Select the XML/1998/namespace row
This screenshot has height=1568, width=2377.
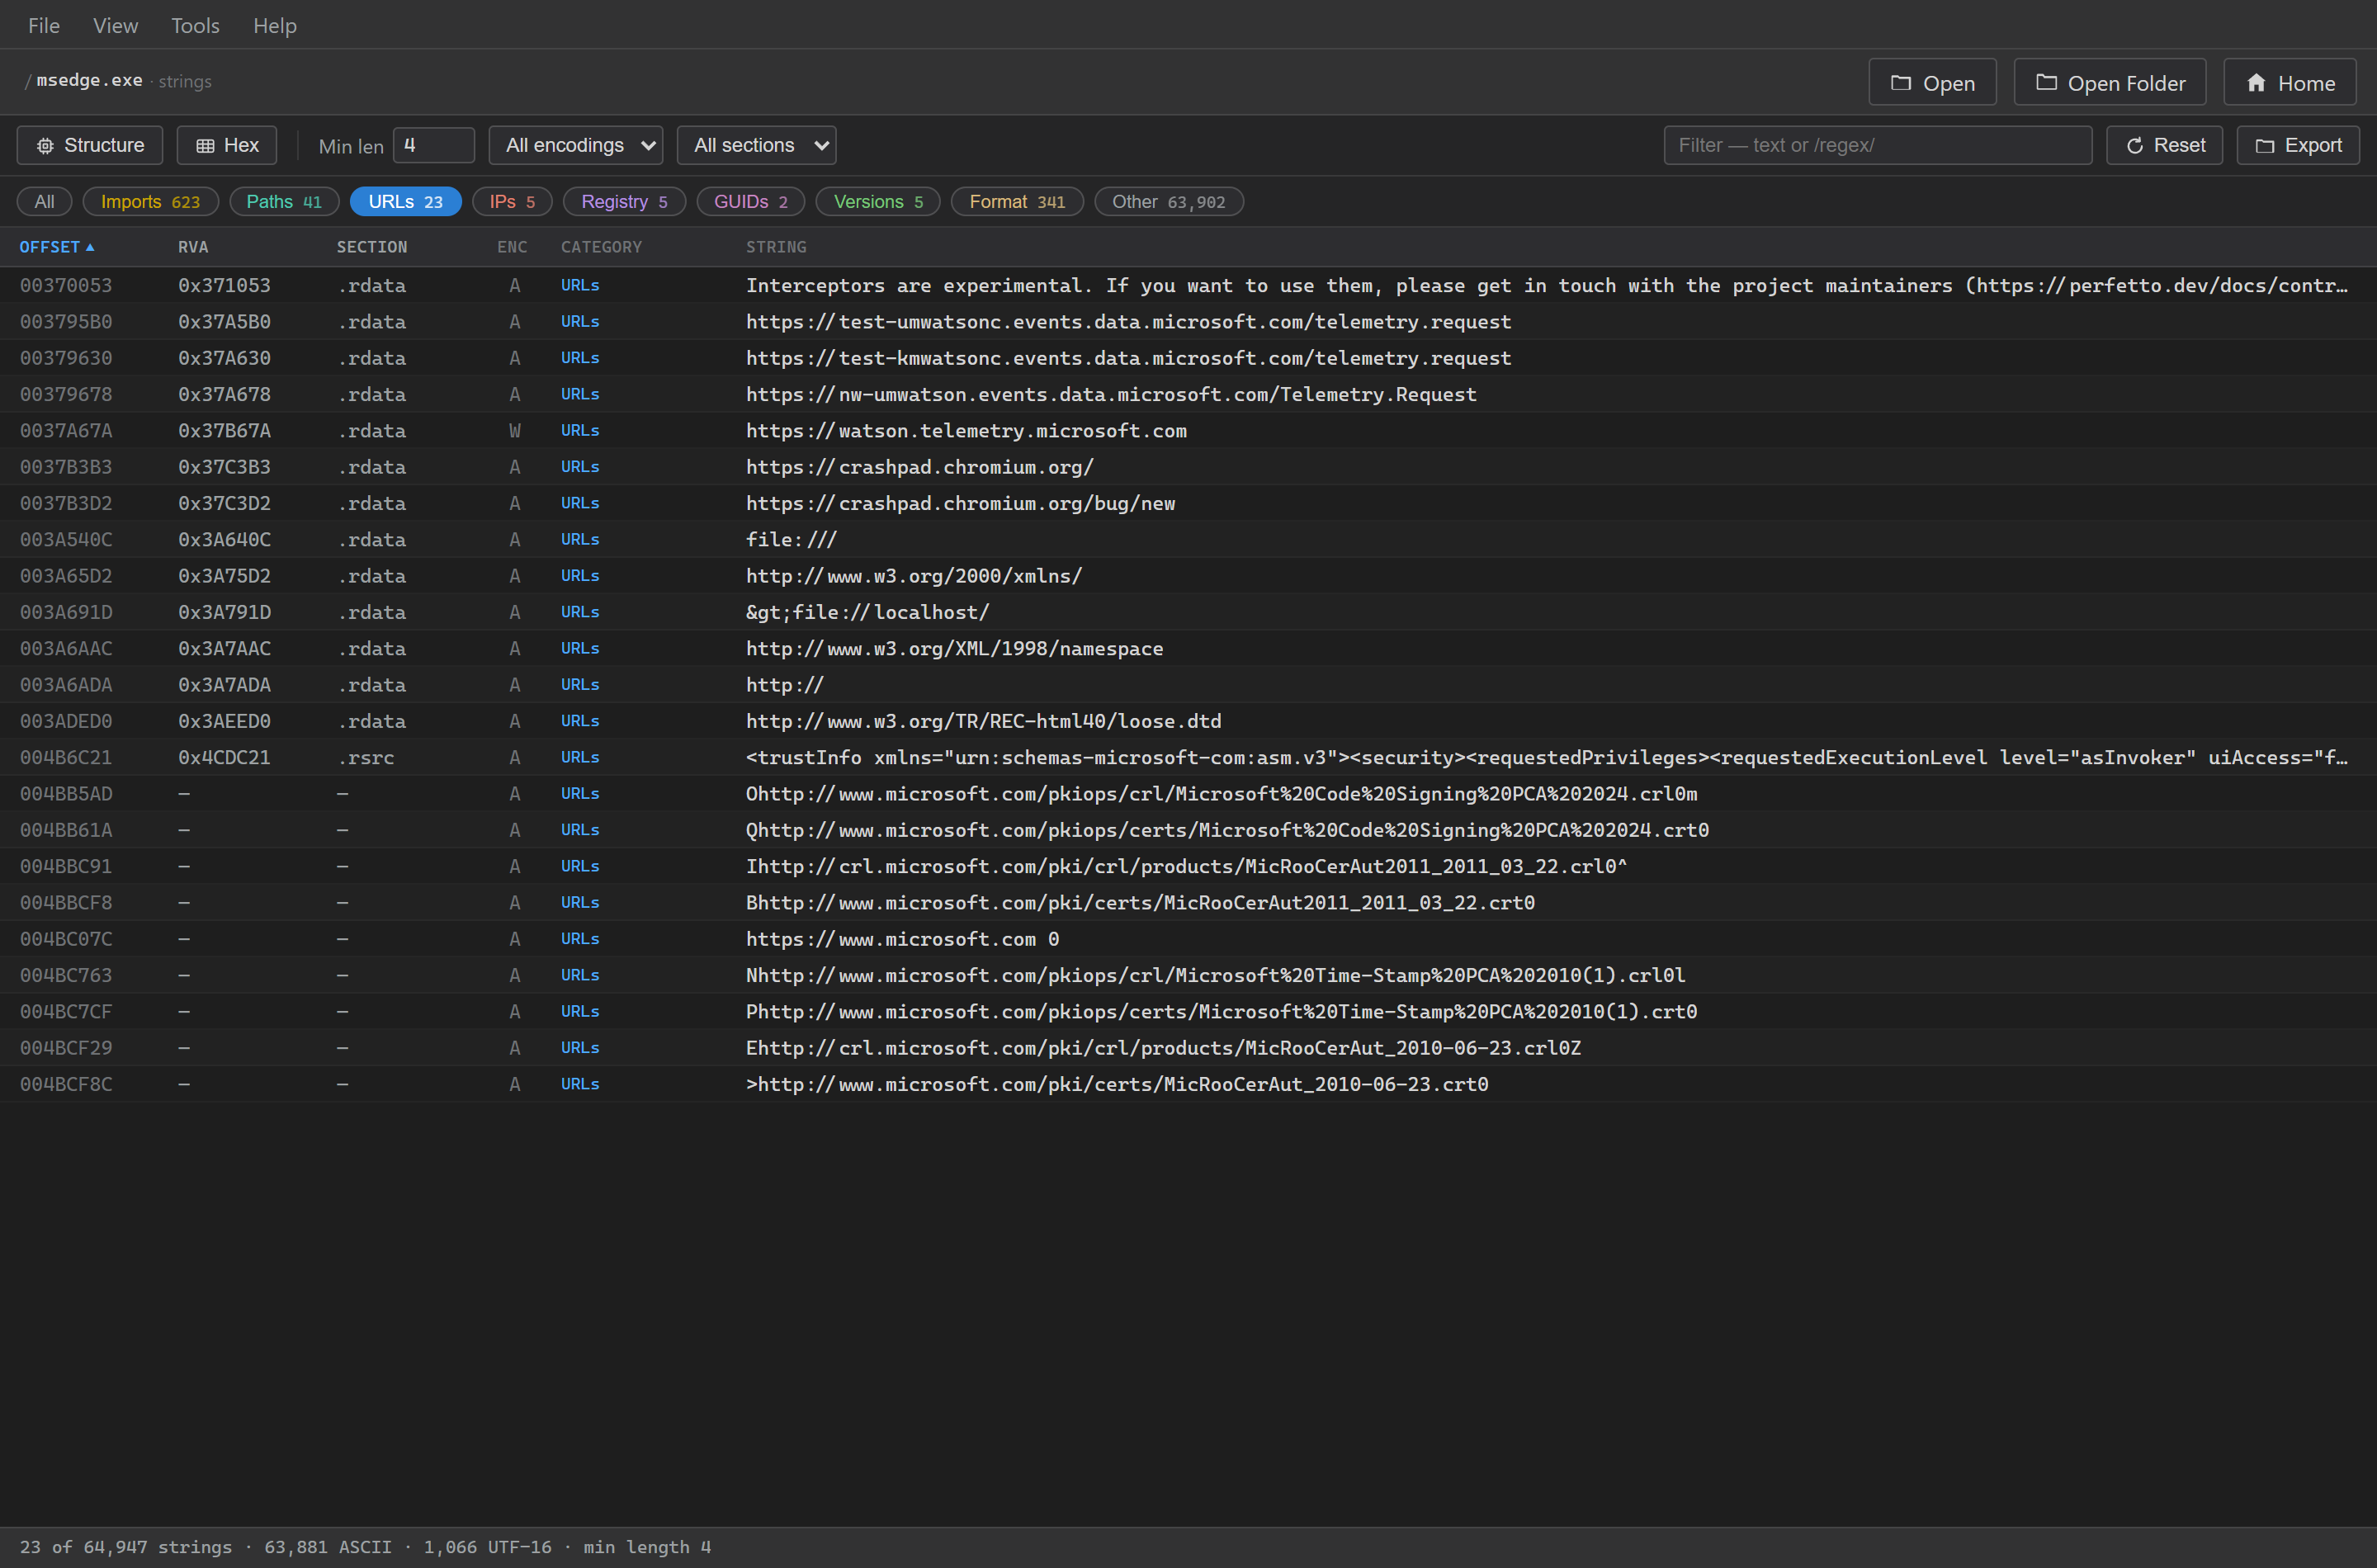(1188, 649)
